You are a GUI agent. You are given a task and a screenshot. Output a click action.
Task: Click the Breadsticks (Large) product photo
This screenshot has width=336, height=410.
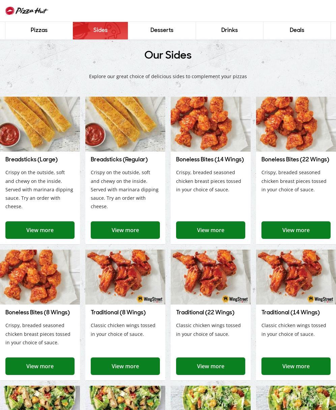[x=40, y=124]
